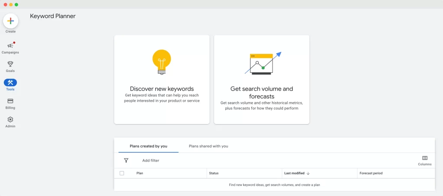
Task: Click the macOS green zoom button
Action: point(16,4)
